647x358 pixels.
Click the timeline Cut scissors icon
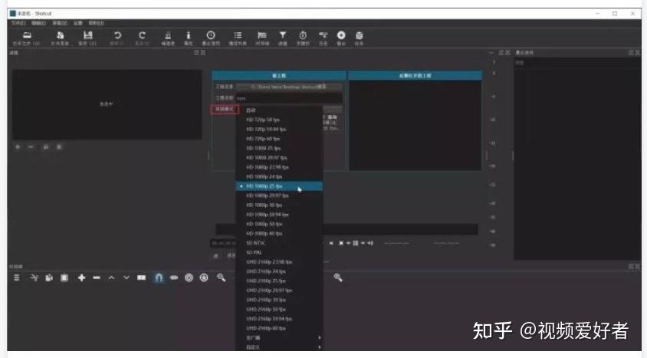click(34, 278)
